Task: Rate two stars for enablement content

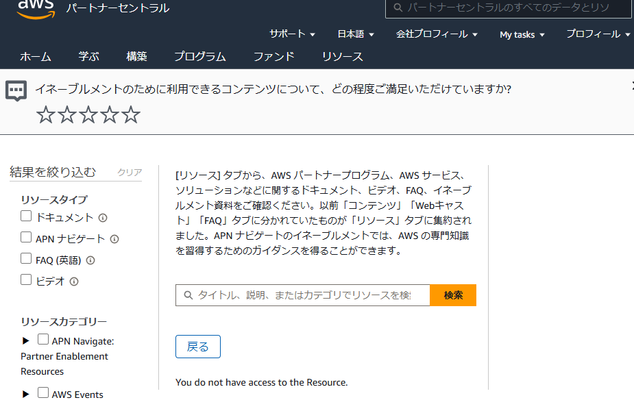Action: tap(67, 115)
